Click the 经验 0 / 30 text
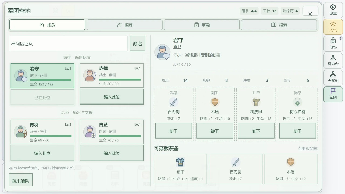The width and height of the screenshot is (345, 194). pyautogui.click(x=182, y=64)
